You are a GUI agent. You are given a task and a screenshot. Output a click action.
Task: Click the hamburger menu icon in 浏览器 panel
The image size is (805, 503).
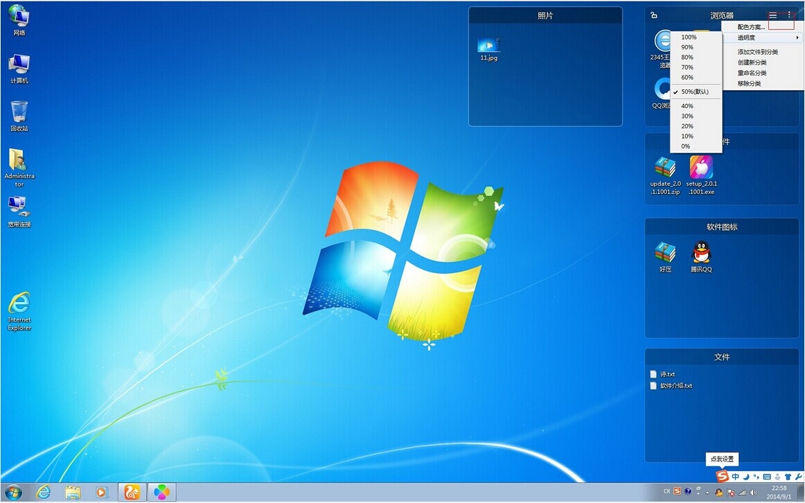click(x=772, y=16)
